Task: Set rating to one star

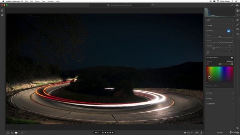Action: click(x=103, y=132)
